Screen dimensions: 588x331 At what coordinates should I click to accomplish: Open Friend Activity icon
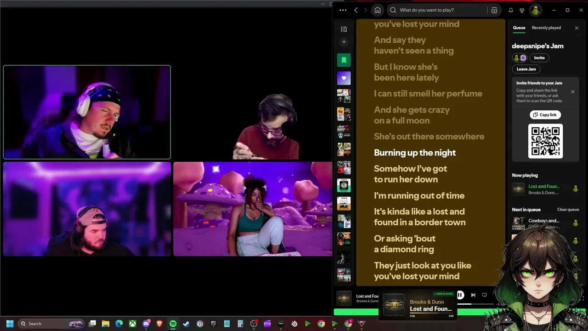pyautogui.click(x=522, y=10)
